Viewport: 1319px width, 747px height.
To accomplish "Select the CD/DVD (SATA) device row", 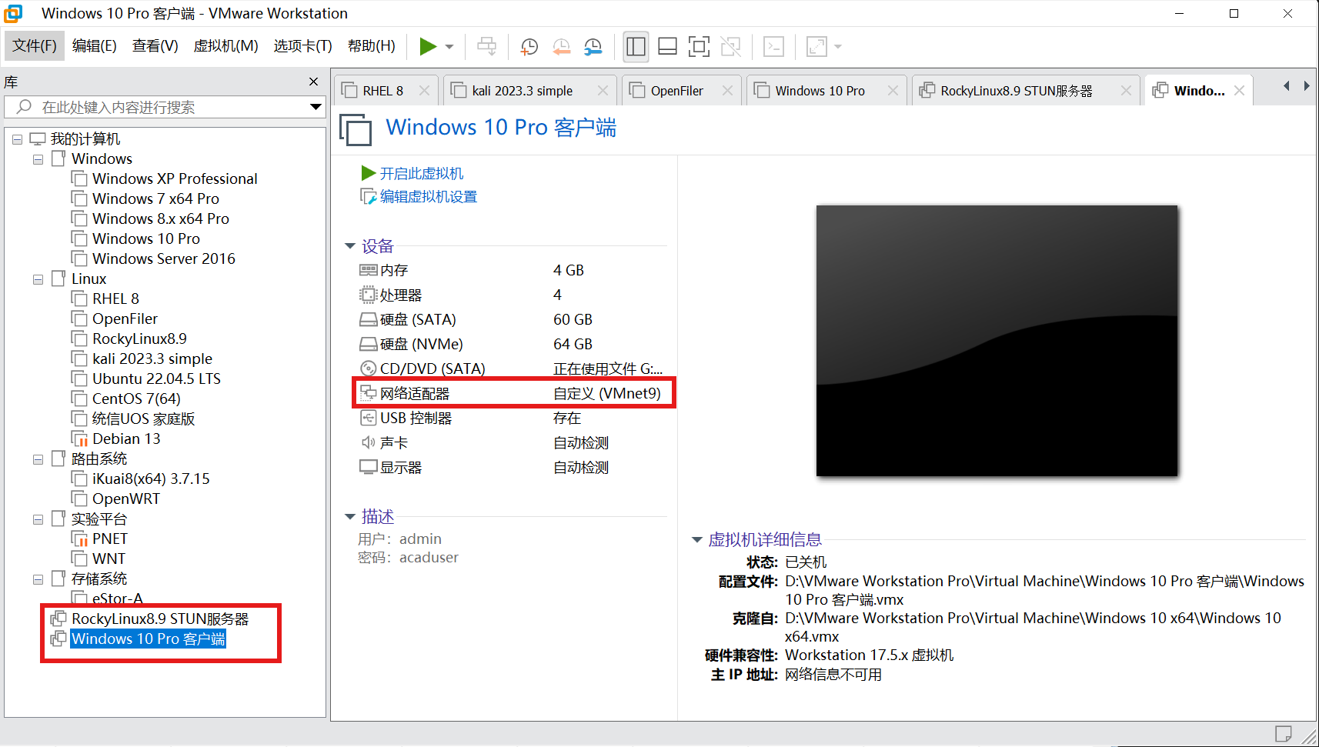I will click(512, 369).
